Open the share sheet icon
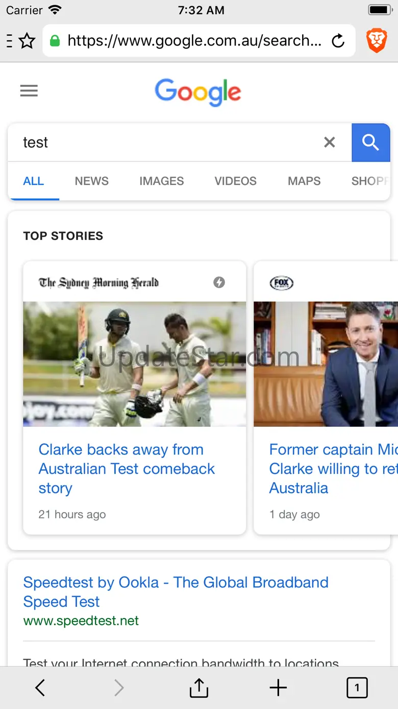 198,688
